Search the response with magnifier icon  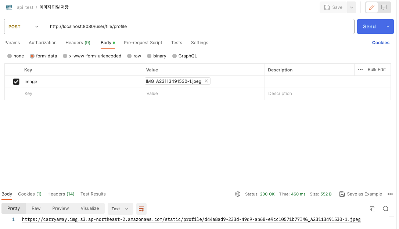(385, 209)
